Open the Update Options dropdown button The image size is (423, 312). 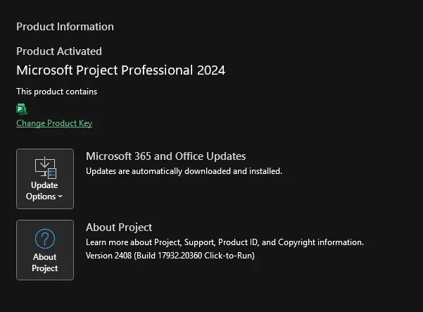45,179
